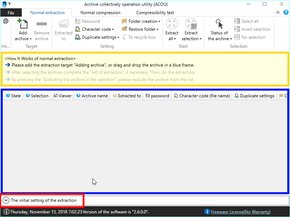This screenshot has height=217, width=290.
Task: Open the Character code dropdown
Action: point(95,29)
